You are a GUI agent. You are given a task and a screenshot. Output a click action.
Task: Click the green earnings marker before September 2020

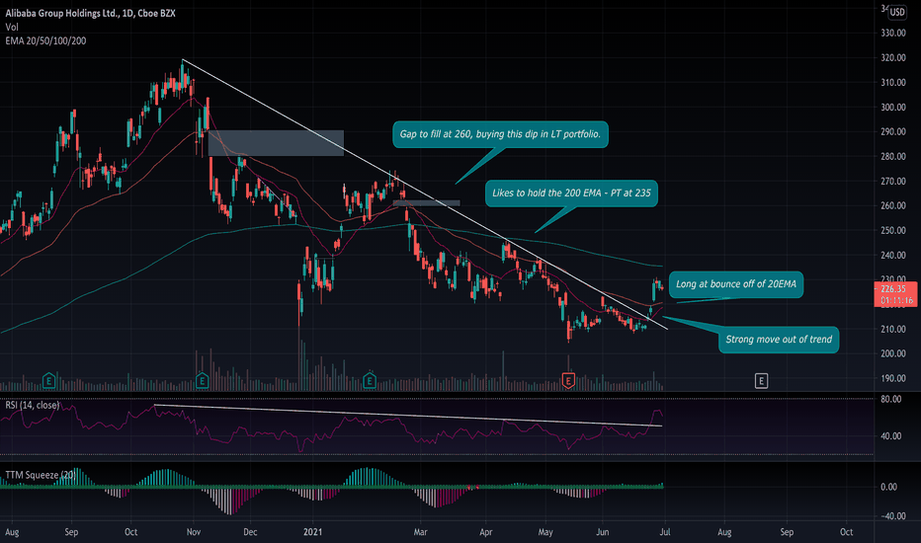point(48,381)
